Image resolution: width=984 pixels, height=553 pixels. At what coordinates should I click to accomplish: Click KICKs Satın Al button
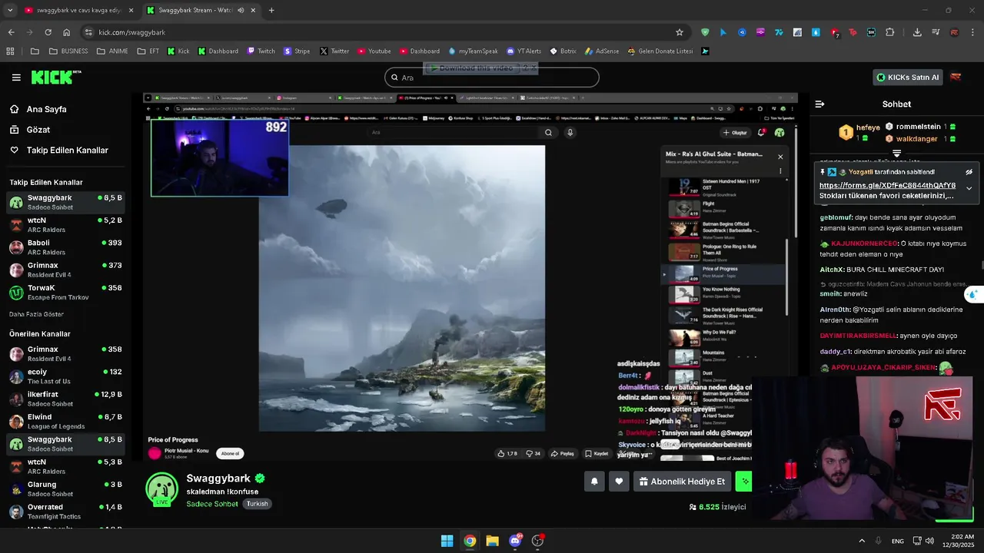907,77
